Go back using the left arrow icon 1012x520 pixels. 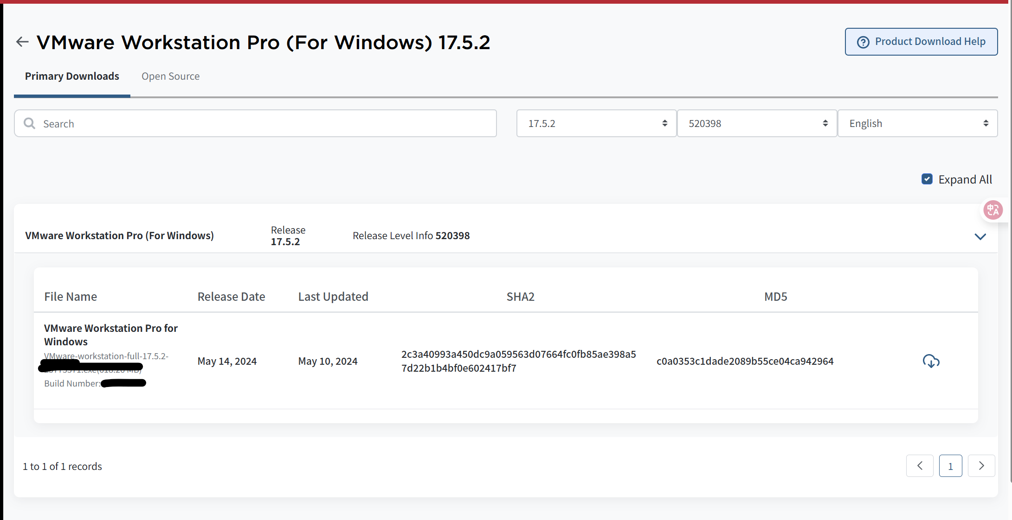click(x=22, y=42)
